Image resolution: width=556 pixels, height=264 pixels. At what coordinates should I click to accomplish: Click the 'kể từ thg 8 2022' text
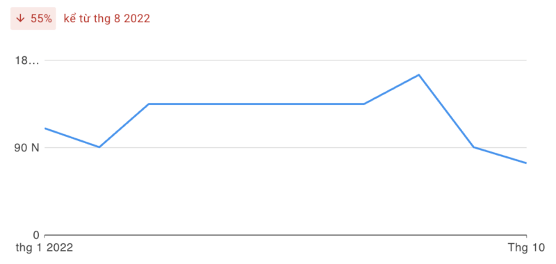(x=107, y=19)
